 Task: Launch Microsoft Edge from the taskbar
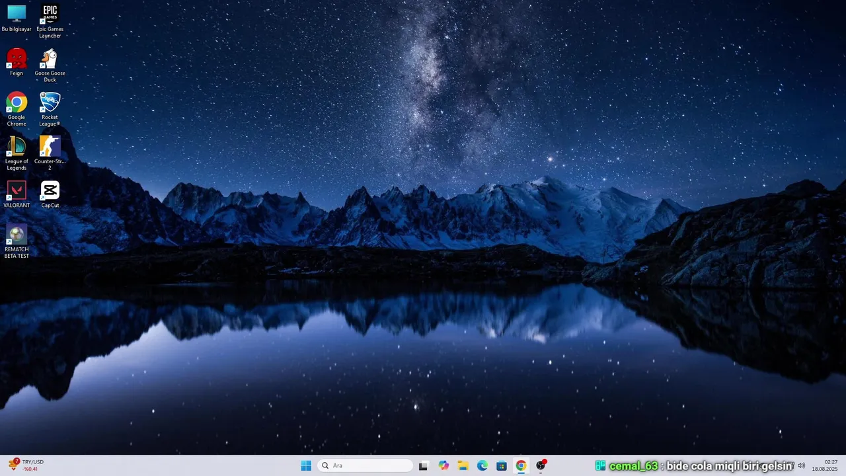click(x=482, y=465)
